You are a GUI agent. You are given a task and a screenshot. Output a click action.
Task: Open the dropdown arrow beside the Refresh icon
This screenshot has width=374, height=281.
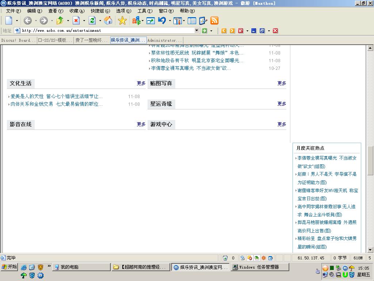point(100,21)
